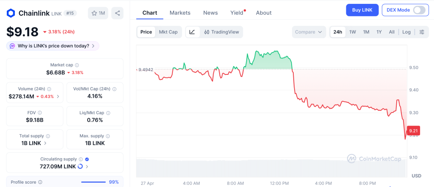Enable Log scale on chart

(406, 32)
